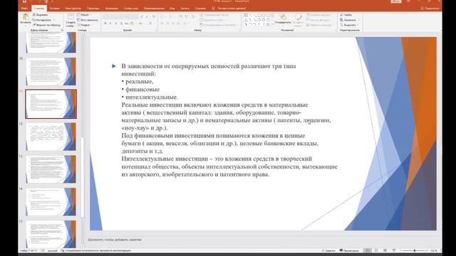The image size is (456, 256).
Task: Open the Рецензирование (Review) ribbon tab
Action: [x=154, y=9]
